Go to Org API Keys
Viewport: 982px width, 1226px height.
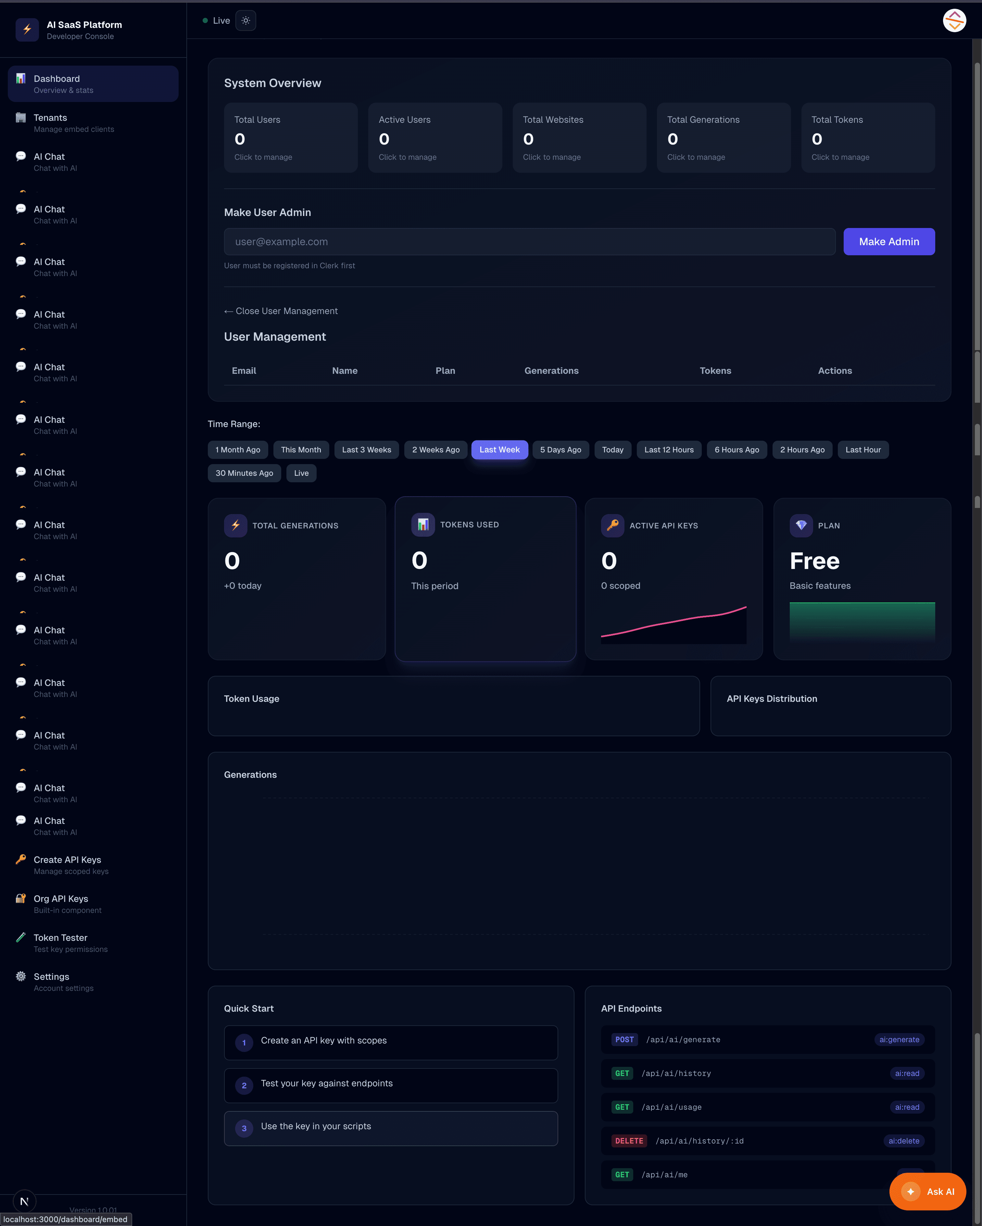coord(93,904)
